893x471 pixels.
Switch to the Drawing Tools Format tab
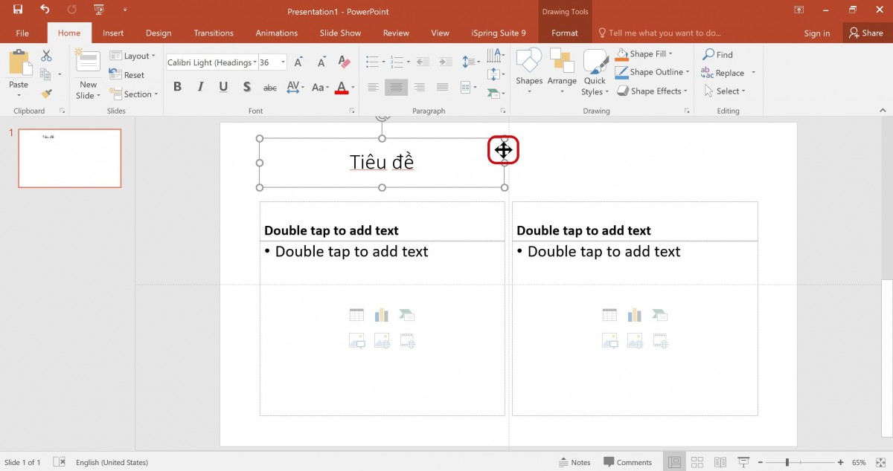[565, 33]
